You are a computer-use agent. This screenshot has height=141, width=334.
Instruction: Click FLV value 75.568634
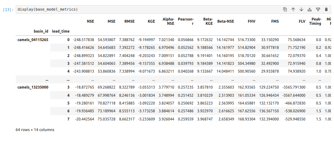tap(297, 40)
